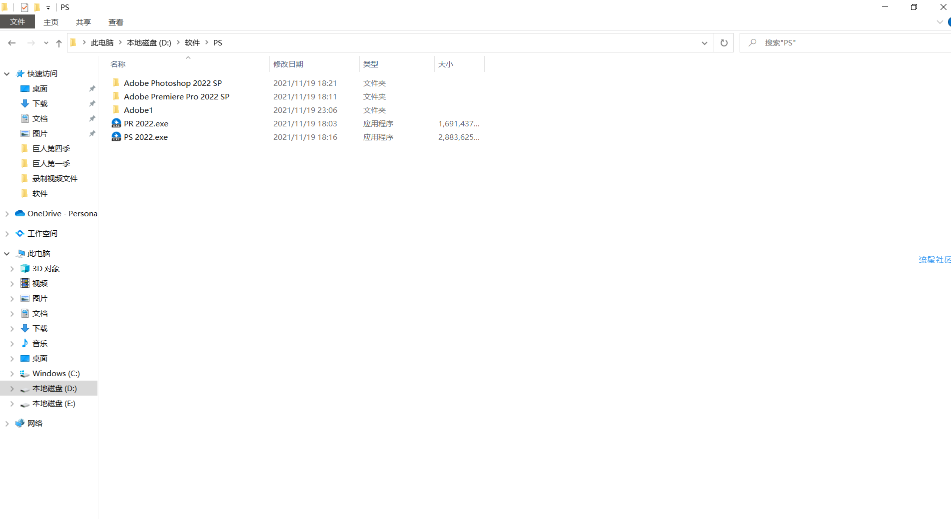Viewport: 951px width, 519px height.
Task: Open the 软件 folder in quick access
Action: (x=40, y=194)
